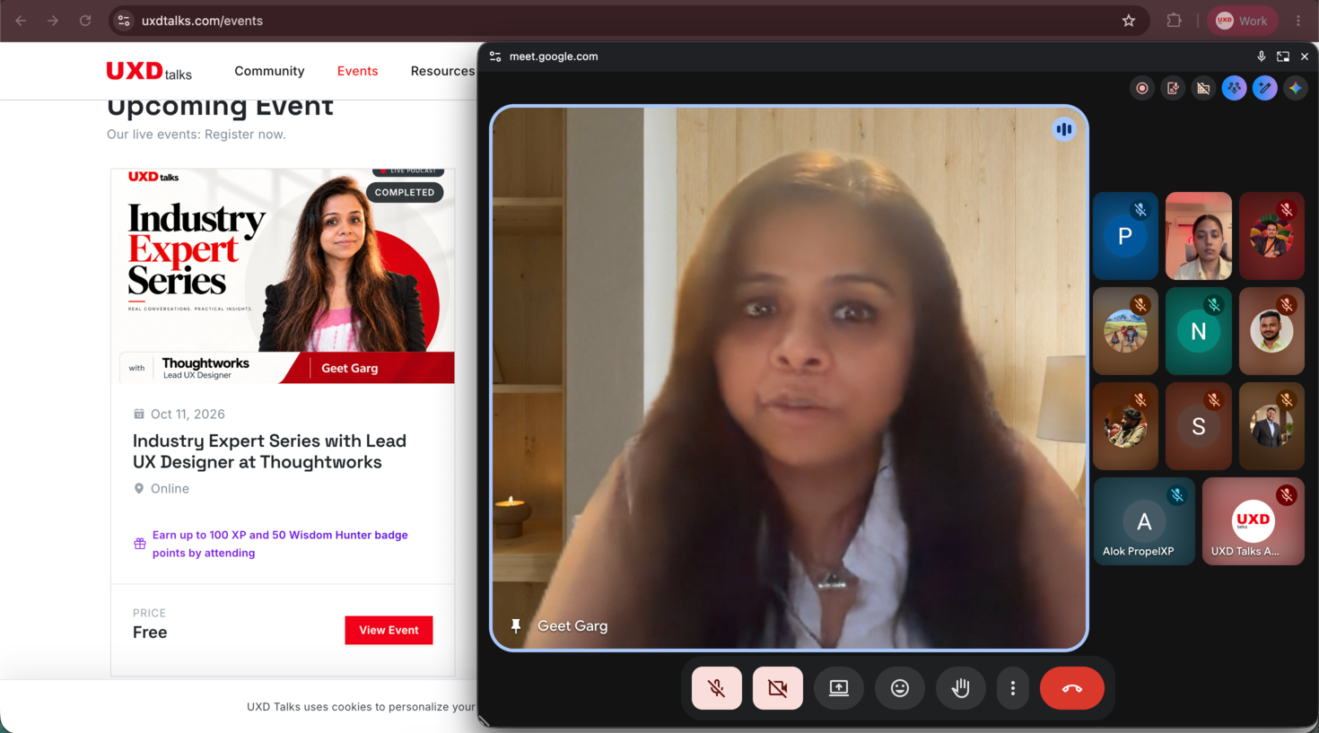Open the emoji reactions button
Screen dimensions: 1319x733
click(x=900, y=688)
